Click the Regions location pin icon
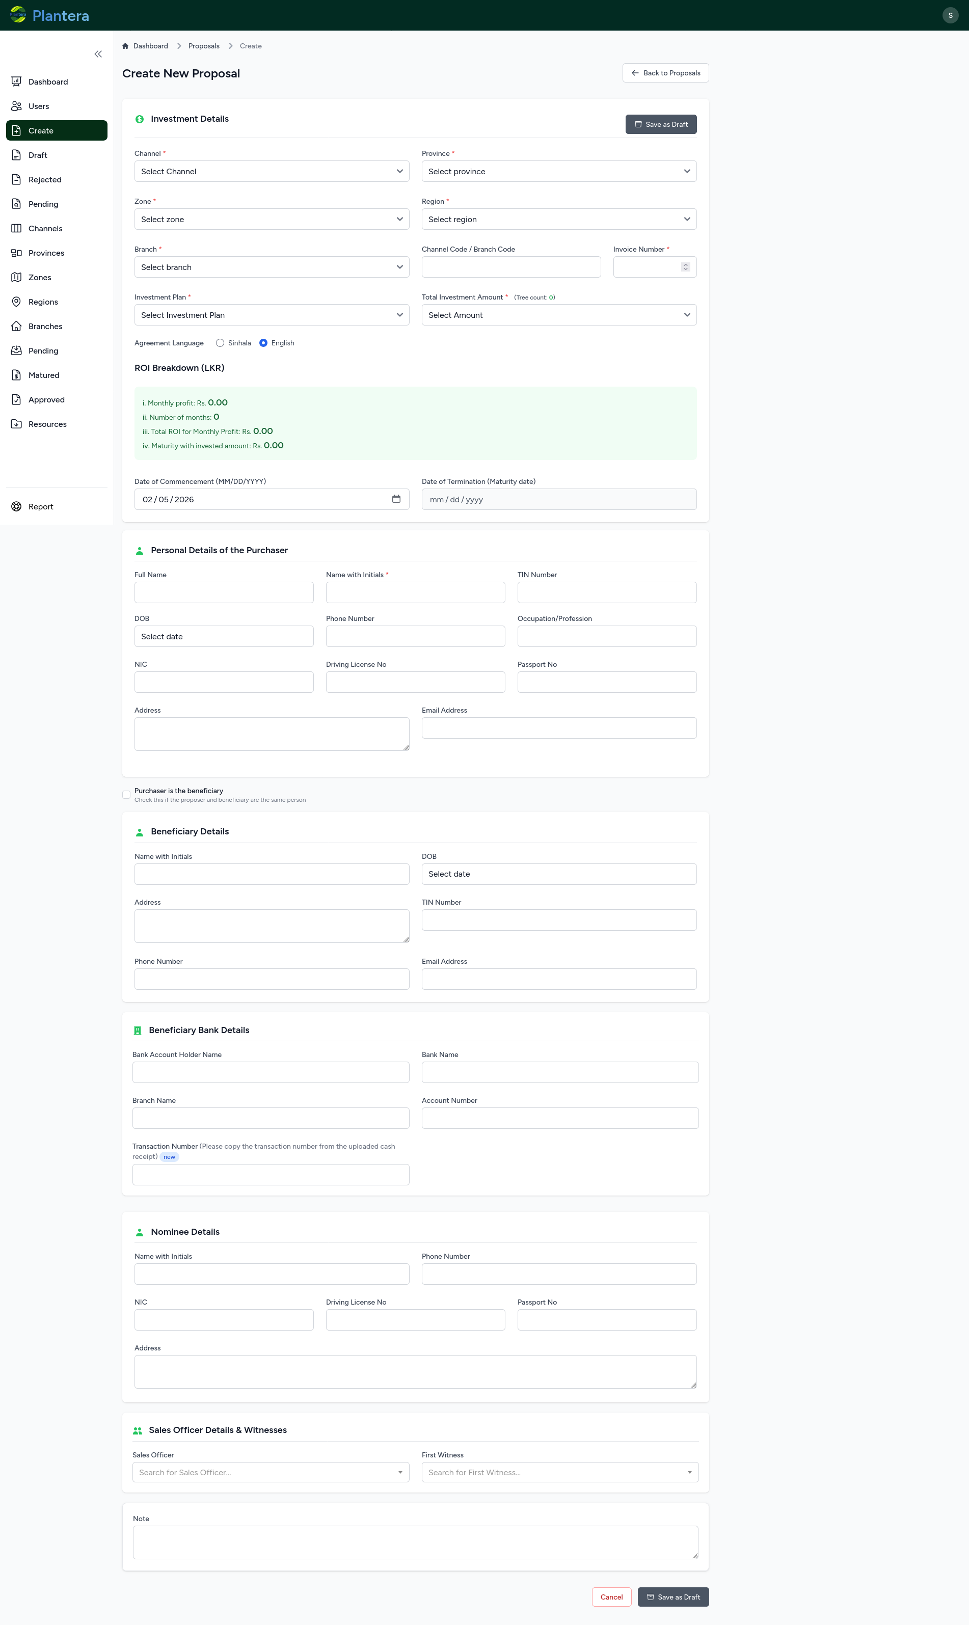The height and width of the screenshot is (1625, 969). tap(16, 302)
